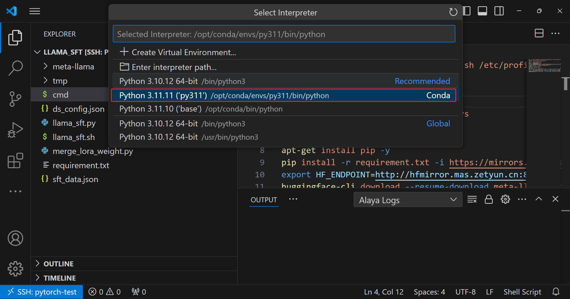
Task: Refresh the interpreter list
Action: coord(453,12)
